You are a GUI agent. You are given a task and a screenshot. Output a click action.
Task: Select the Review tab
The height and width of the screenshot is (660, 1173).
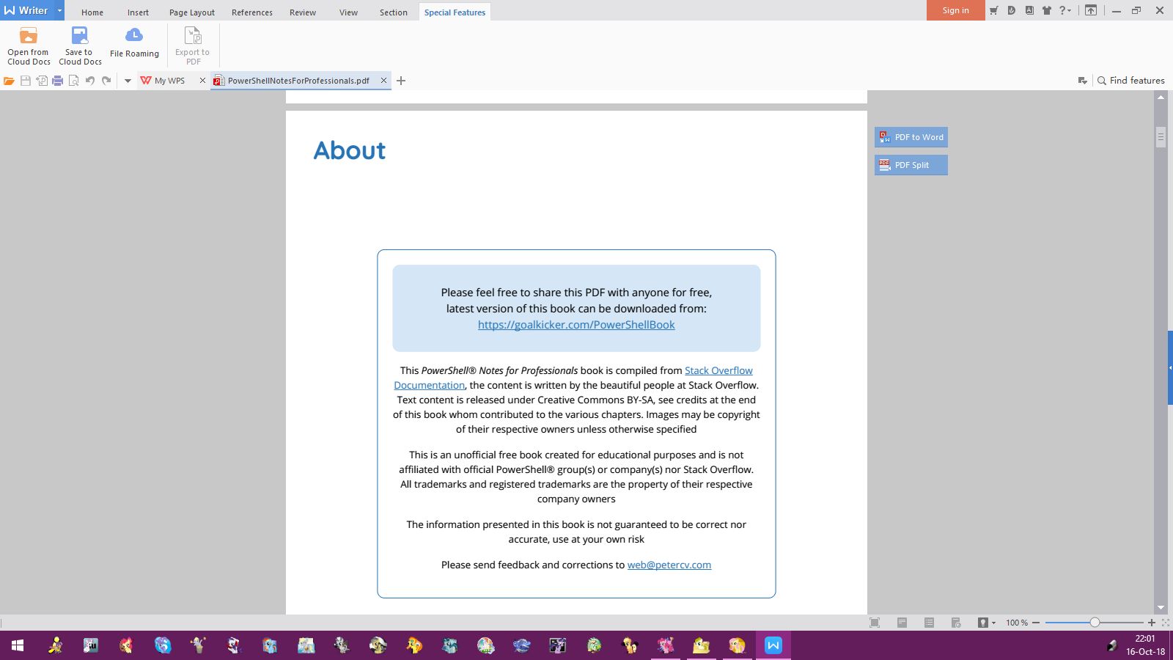click(303, 12)
